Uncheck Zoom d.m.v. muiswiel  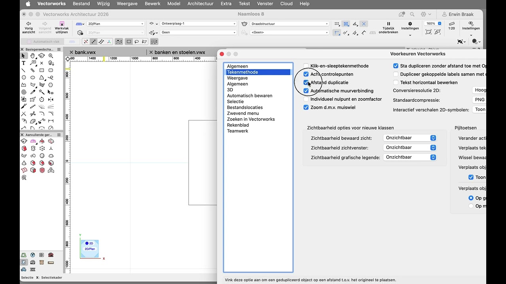pyautogui.click(x=306, y=107)
